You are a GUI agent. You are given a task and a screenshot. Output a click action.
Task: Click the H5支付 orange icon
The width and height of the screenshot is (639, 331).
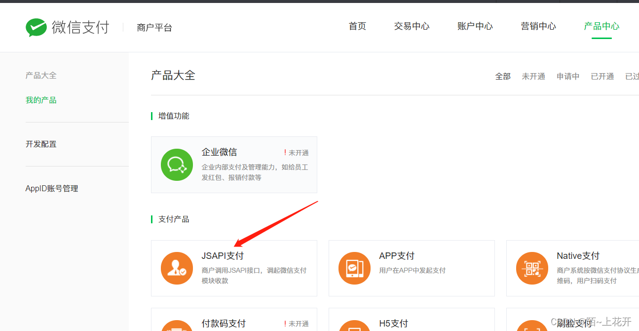pyautogui.click(x=354, y=326)
